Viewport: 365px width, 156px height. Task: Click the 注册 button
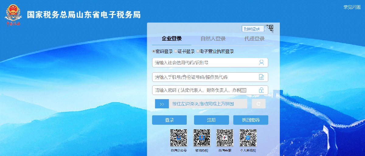[x=211, y=120]
